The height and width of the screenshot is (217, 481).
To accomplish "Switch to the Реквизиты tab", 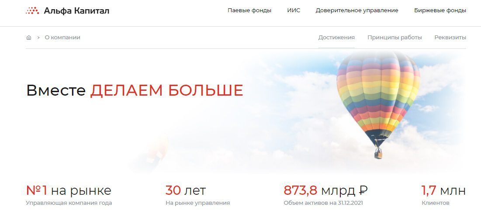I will pos(450,38).
